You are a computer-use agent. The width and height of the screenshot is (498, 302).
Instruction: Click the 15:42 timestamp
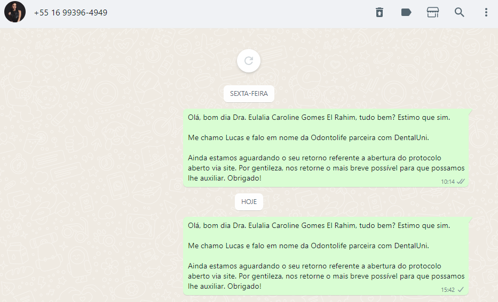[x=447, y=290]
